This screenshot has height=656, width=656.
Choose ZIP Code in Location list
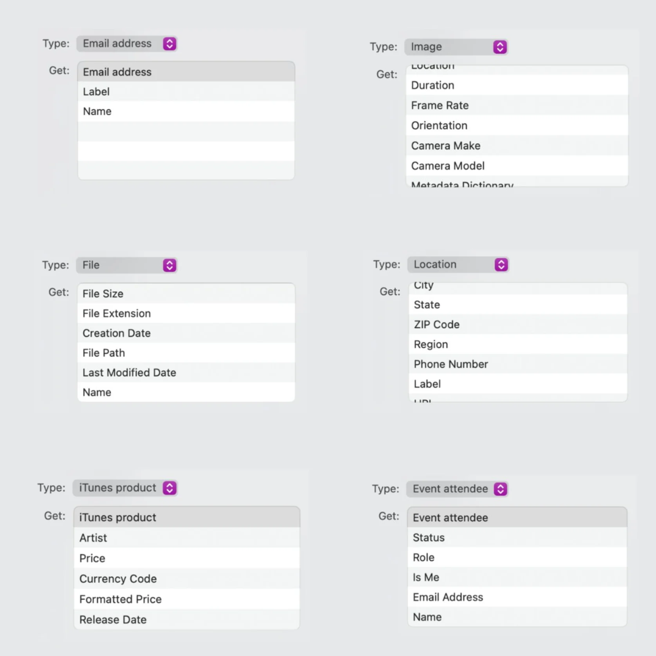click(517, 324)
